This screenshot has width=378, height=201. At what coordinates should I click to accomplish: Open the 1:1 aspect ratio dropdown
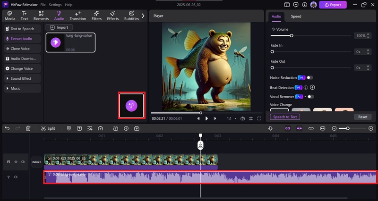tap(231, 118)
